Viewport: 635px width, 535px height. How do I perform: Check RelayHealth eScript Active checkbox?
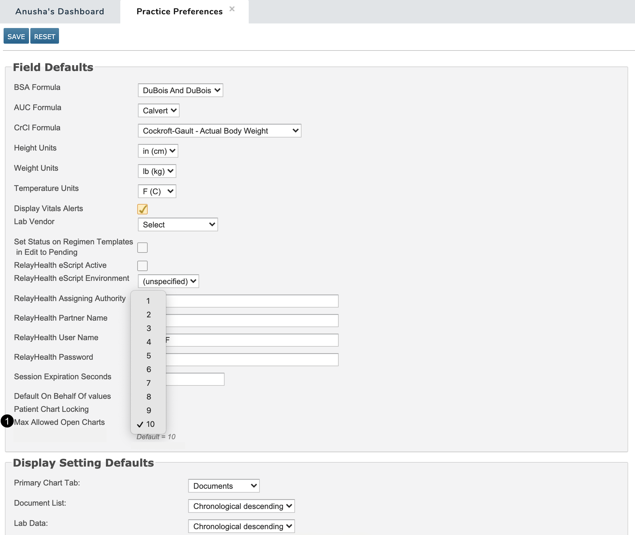142,266
